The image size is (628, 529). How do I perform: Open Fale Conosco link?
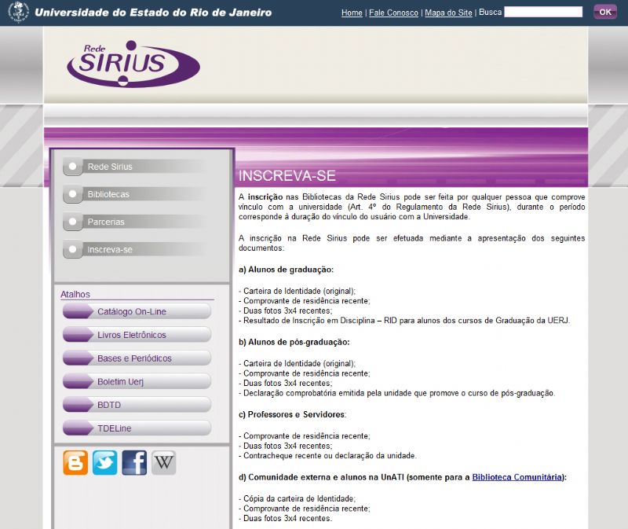pyautogui.click(x=393, y=13)
